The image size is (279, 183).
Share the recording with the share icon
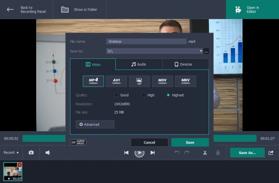tap(271, 153)
